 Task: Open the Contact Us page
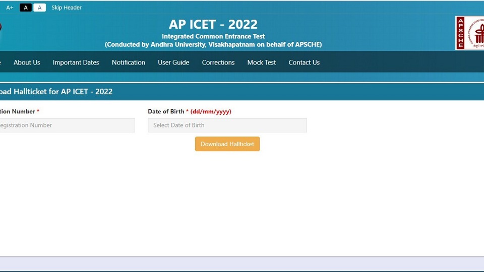[304, 62]
